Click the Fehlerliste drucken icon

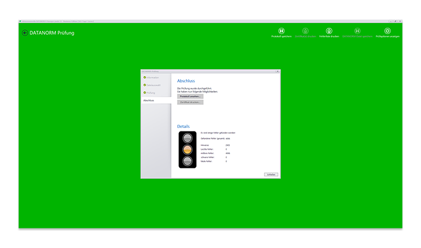pyautogui.click(x=329, y=31)
